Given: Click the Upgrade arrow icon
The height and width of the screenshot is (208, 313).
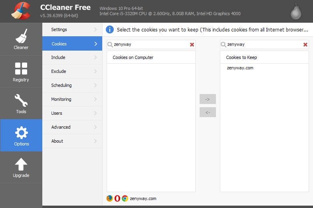Looking at the screenshot, I should [21, 164].
